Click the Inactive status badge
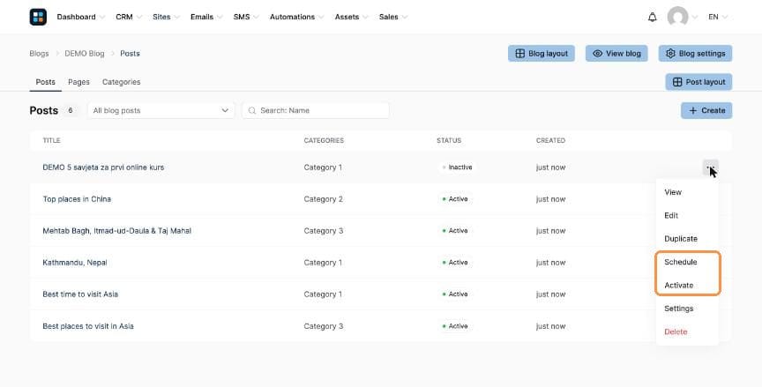The image size is (762, 387). coord(458,167)
